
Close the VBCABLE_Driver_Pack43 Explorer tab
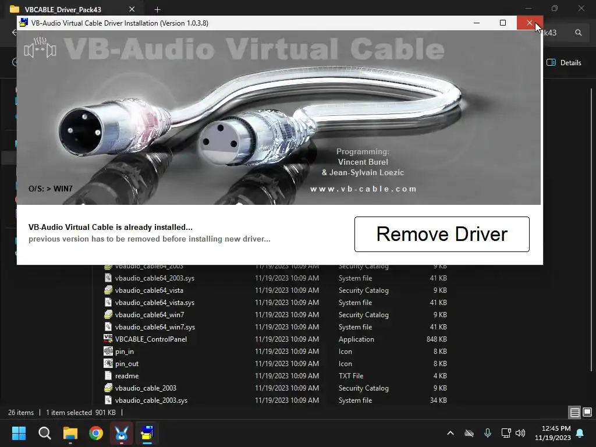click(132, 9)
